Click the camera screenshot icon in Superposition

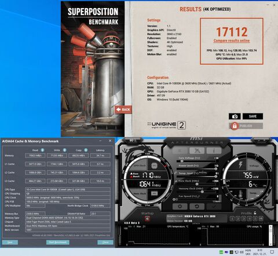click(235, 116)
